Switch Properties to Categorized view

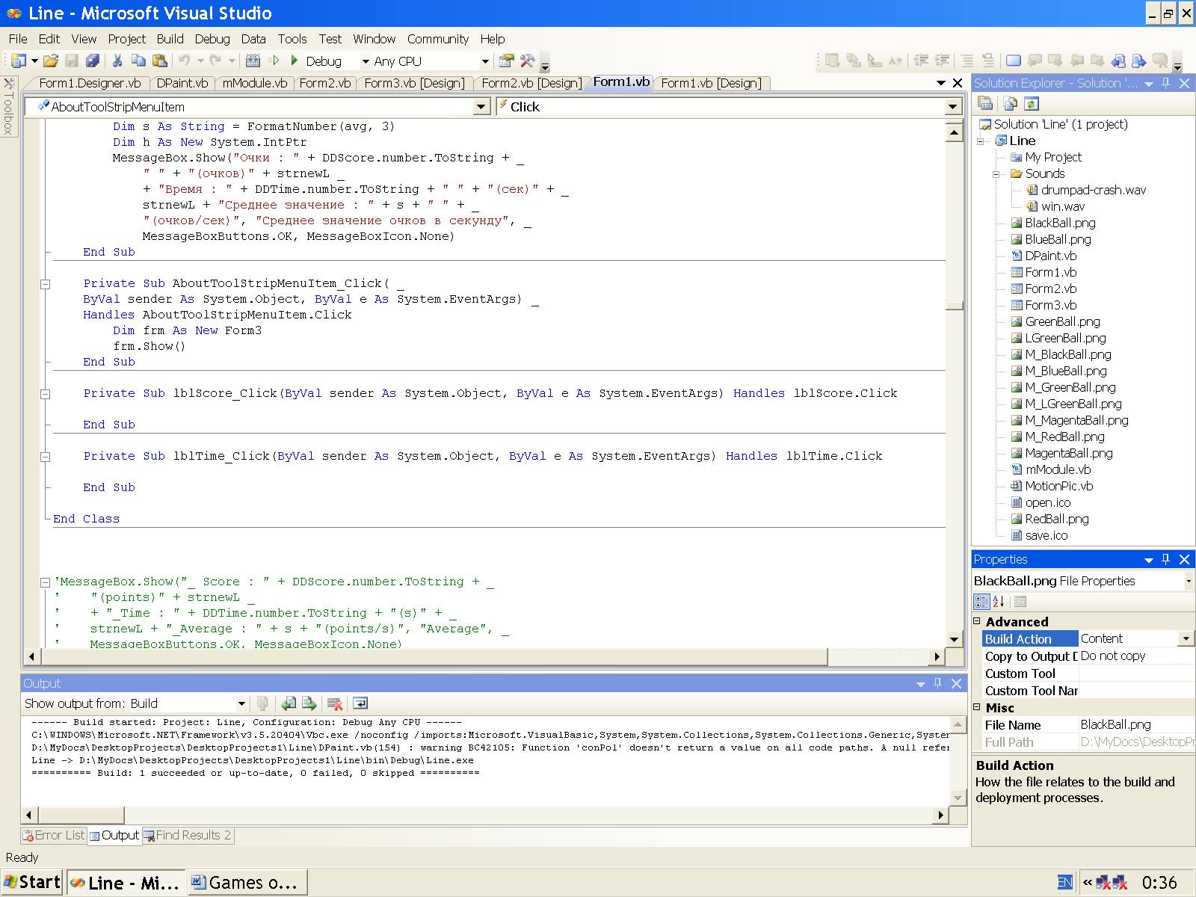pos(981,602)
